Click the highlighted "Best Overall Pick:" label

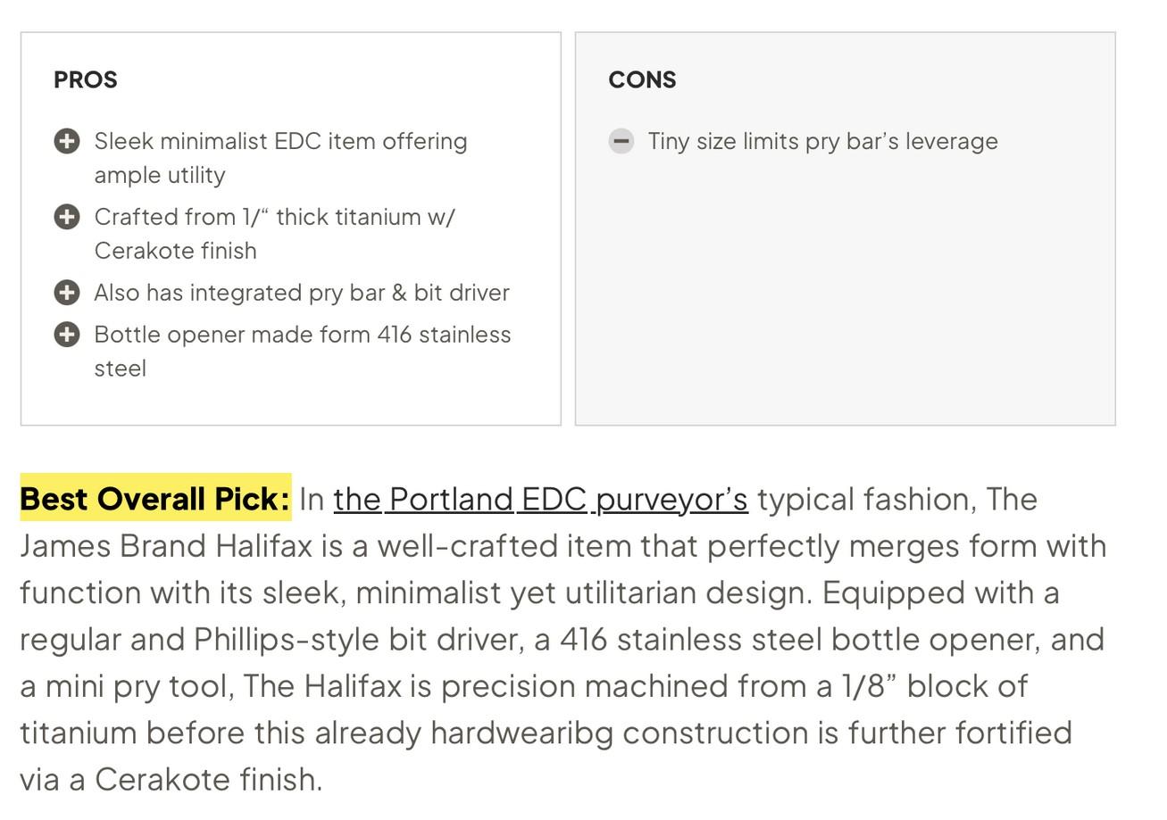point(155,498)
